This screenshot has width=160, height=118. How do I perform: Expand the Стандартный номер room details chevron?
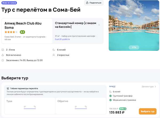tap(99, 25)
